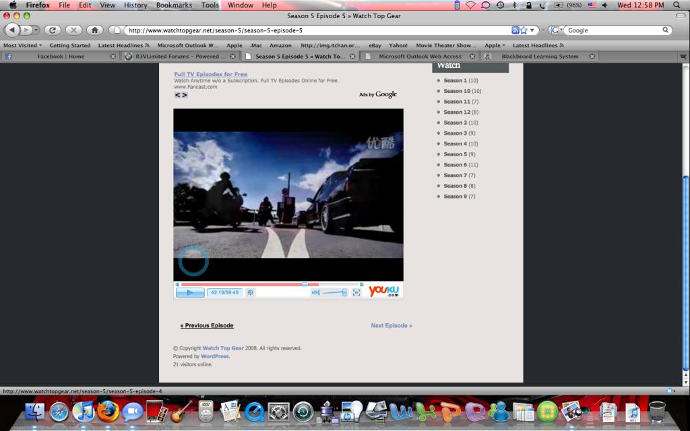690x431 pixels.
Task: Open the Most Visited bookmarks dropdown
Action: 23,45
